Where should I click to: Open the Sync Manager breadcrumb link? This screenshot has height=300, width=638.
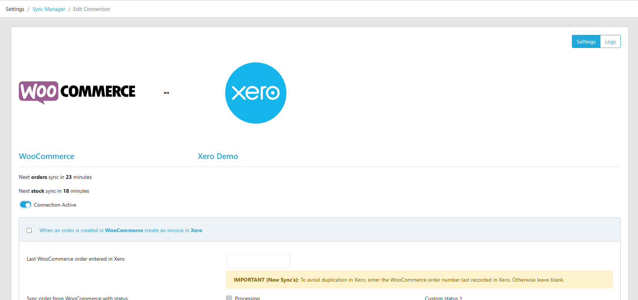tap(49, 9)
